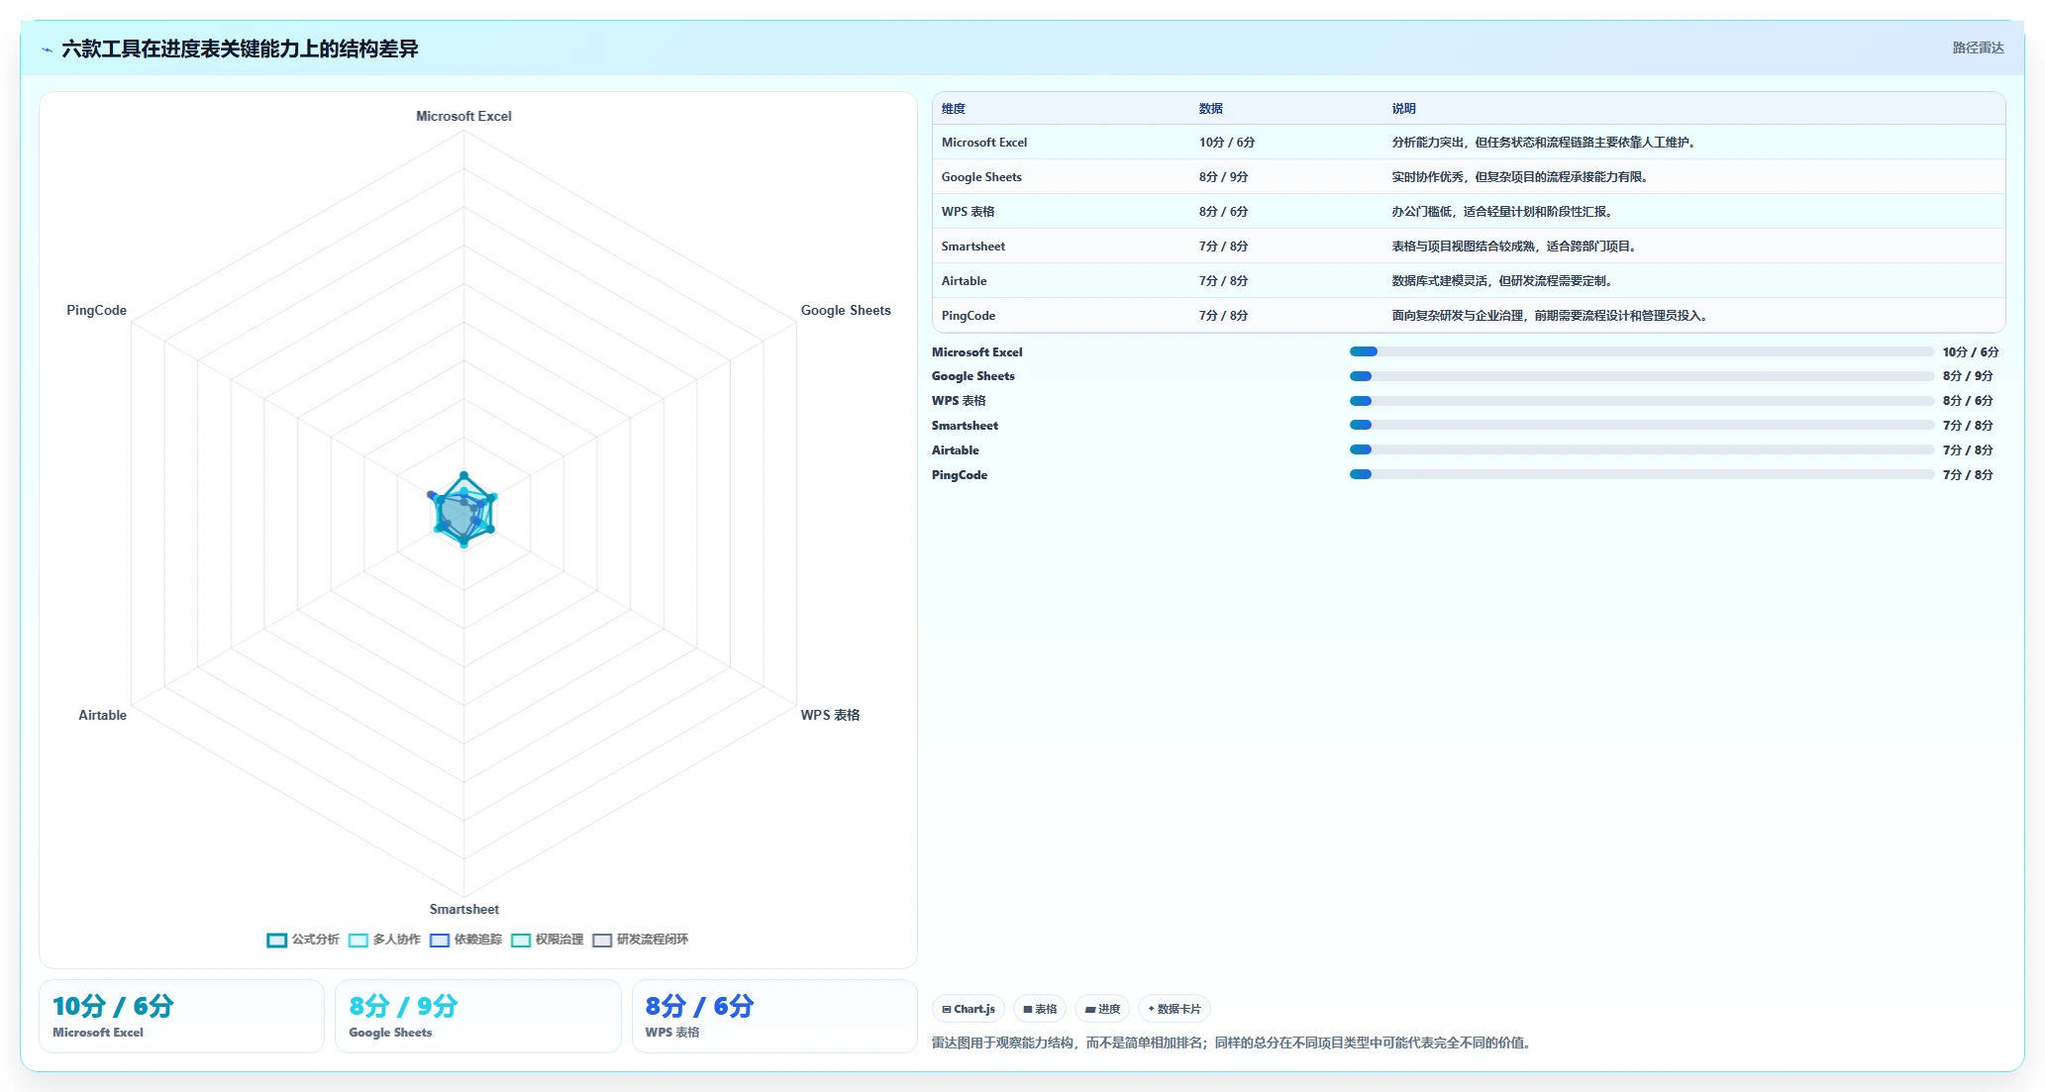Viewport: 2045px width, 1092px height.
Task: Click the footnote text starting with 雷达图用于观察能力结构
Action: click(1233, 1042)
